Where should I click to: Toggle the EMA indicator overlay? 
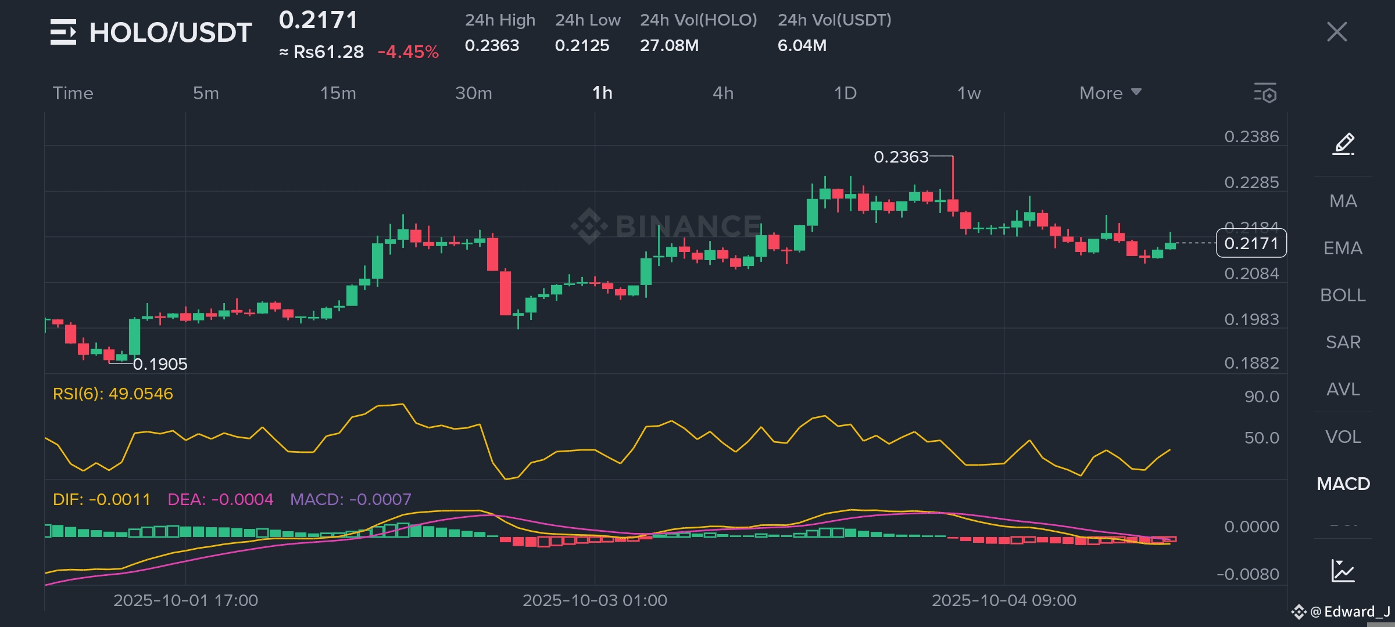click(1343, 248)
